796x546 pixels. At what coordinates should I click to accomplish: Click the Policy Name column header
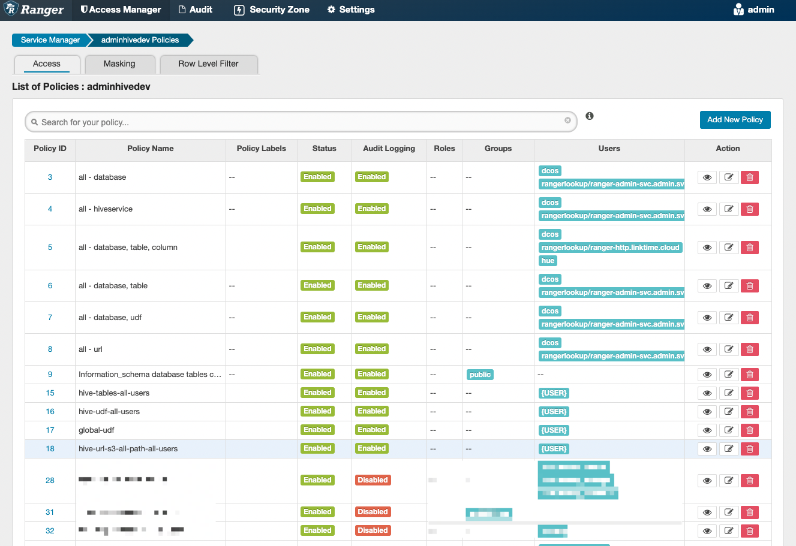[x=150, y=149]
